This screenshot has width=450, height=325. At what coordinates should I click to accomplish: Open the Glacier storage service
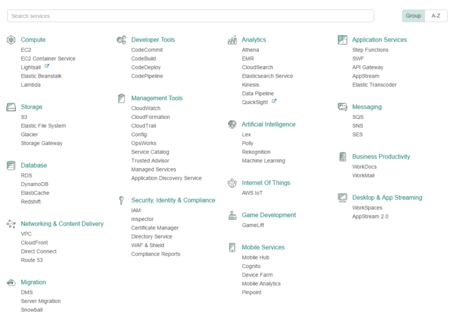tap(29, 135)
